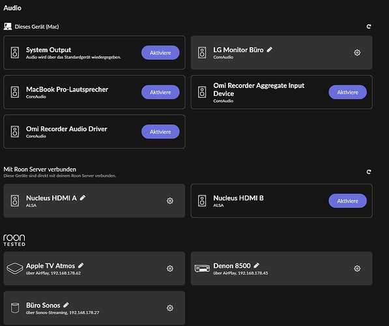This screenshot has width=389, height=326.
Task: Click speaker icon of Omi Recorder Audio Driver
Action: (15, 132)
